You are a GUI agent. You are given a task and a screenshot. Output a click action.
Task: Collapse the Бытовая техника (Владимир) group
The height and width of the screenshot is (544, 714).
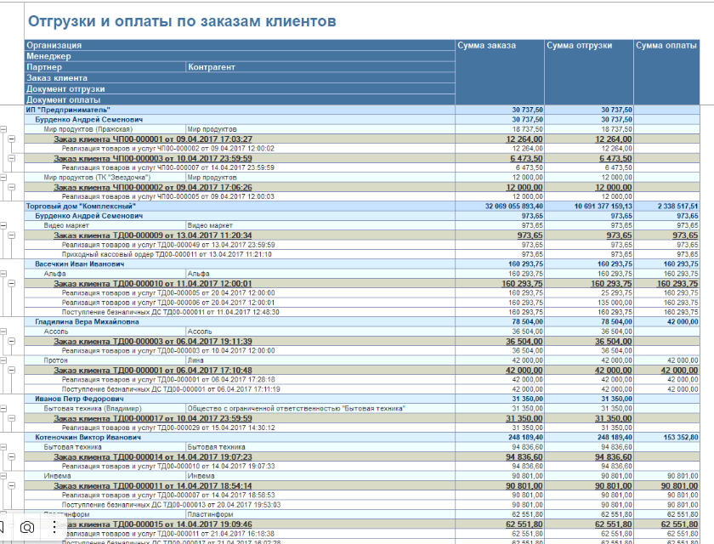pyautogui.click(x=3, y=408)
